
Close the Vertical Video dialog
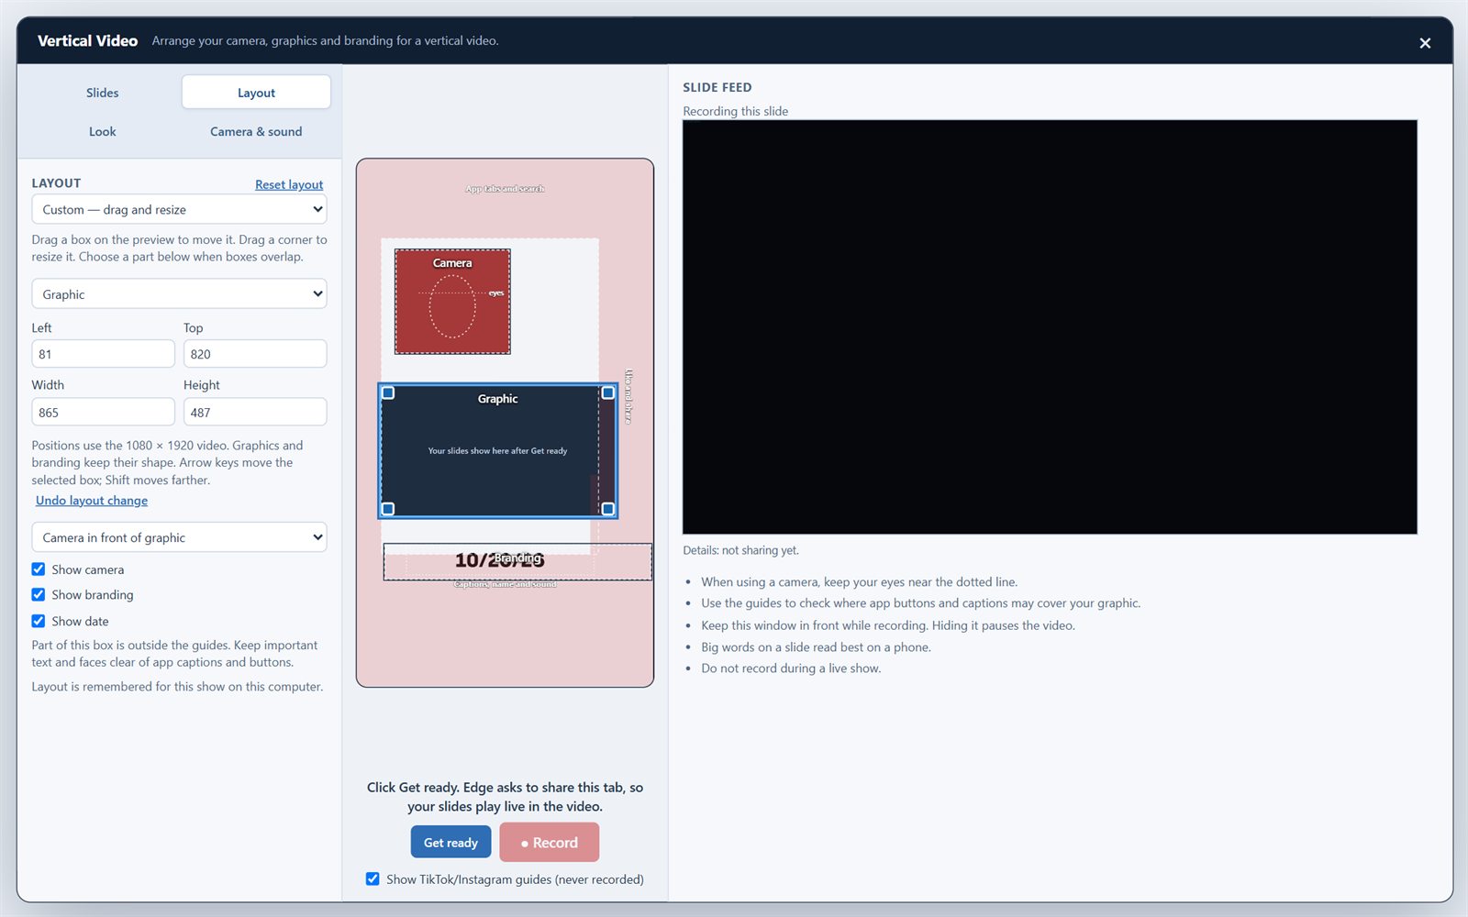pos(1425,42)
